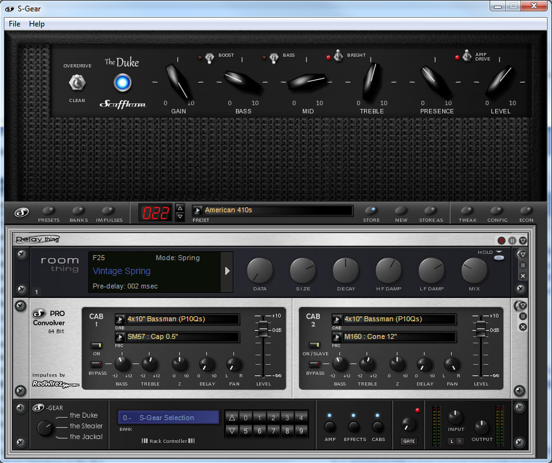Select the Stealer amp
Viewport: 552px width, 463px height.
coord(86,426)
